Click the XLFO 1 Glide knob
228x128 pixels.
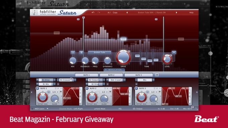coord(55,99)
